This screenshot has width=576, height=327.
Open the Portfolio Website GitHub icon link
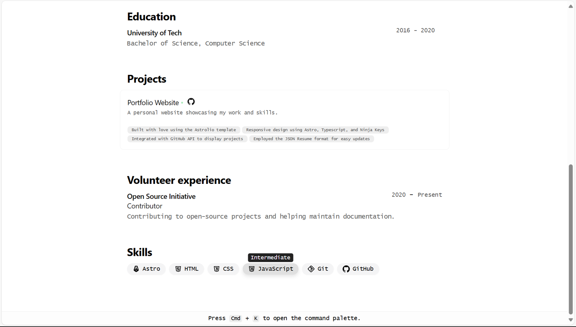pyautogui.click(x=191, y=102)
